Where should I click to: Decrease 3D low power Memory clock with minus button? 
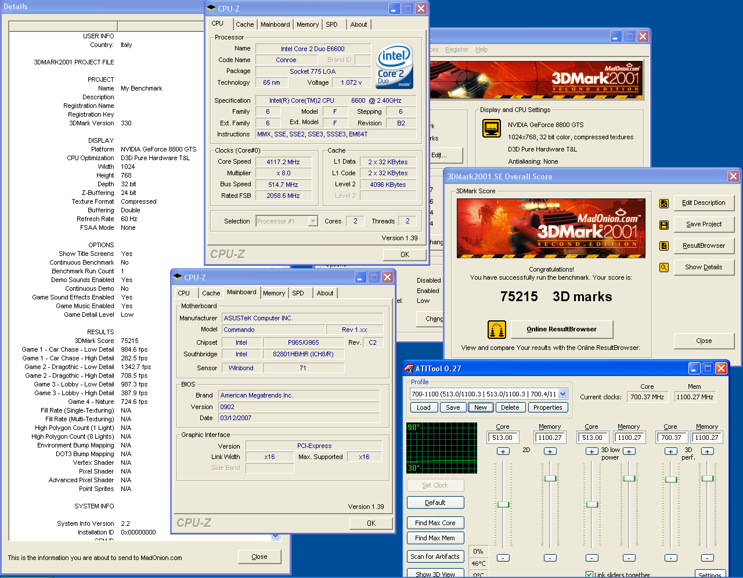[629, 558]
